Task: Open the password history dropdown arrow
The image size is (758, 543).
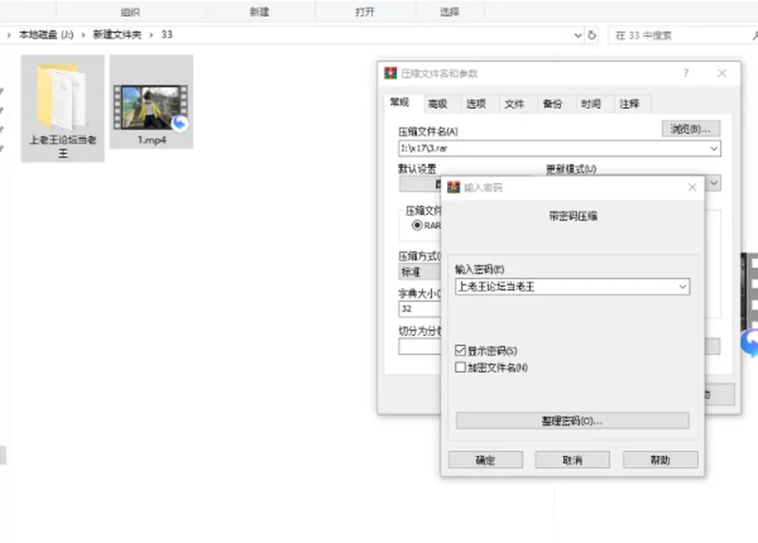Action: [682, 287]
